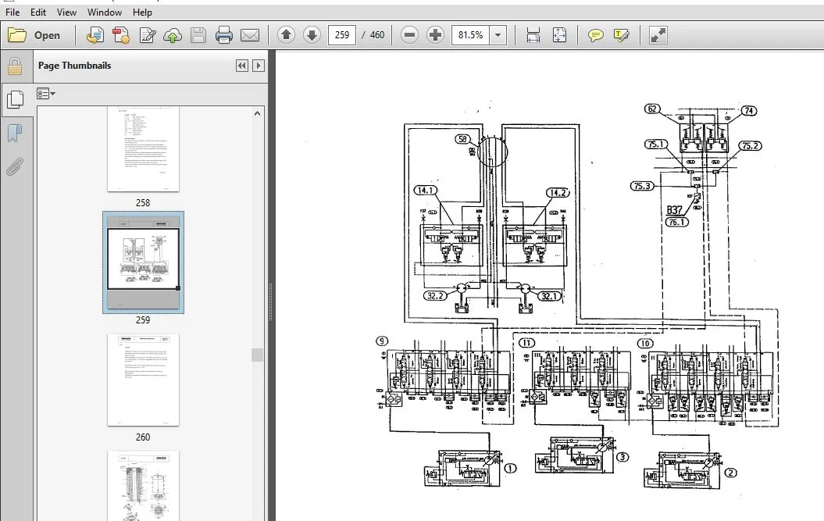The height and width of the screenshot is (521, 824).
Task: Go to previous page up arrow
Action: coord(286,35)
